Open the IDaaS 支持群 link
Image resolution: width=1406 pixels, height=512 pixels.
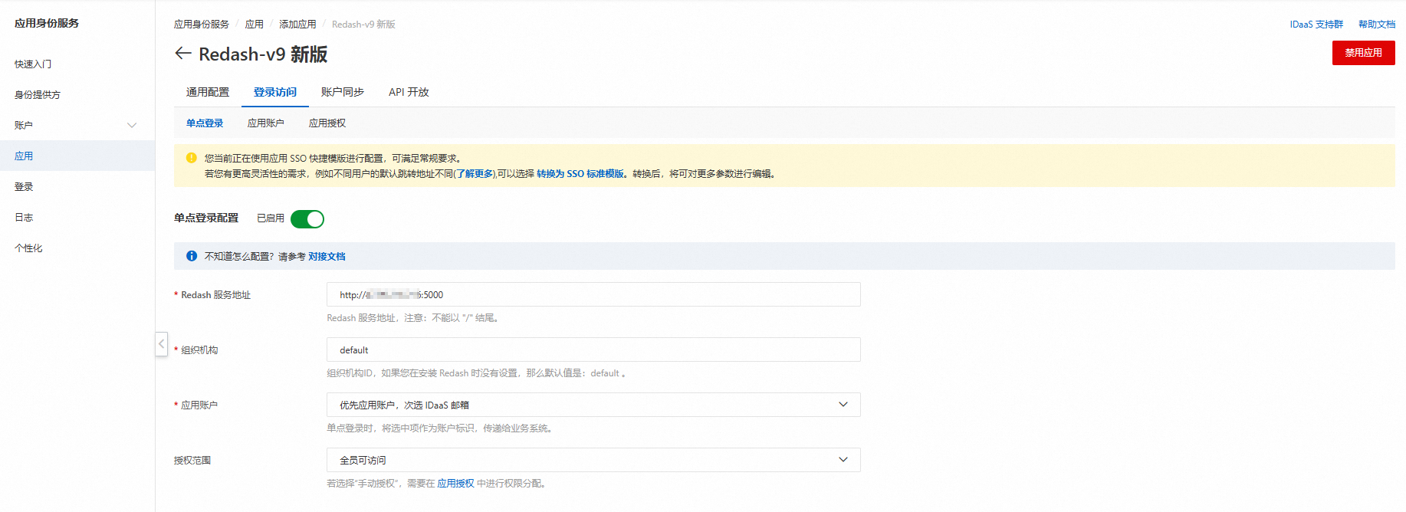(1316, 25)
